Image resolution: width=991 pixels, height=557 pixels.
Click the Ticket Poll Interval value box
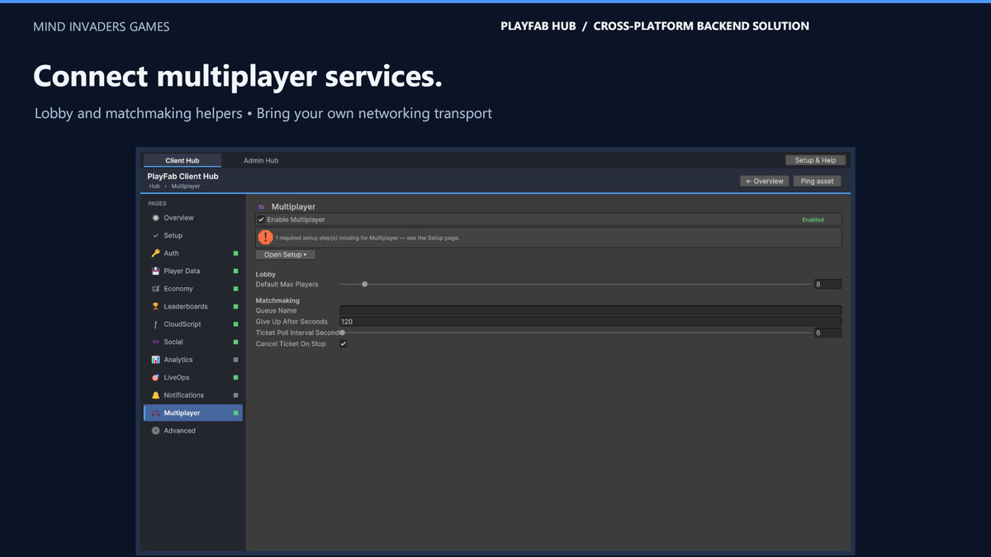click(828, 333)
